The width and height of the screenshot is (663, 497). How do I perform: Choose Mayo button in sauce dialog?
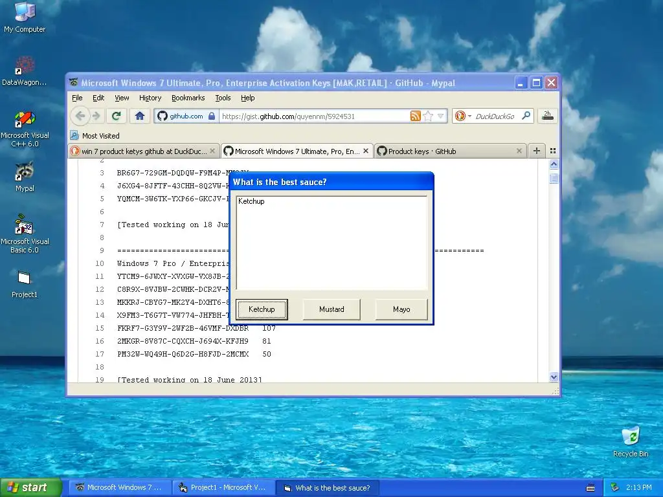click(x=401, y=309)
